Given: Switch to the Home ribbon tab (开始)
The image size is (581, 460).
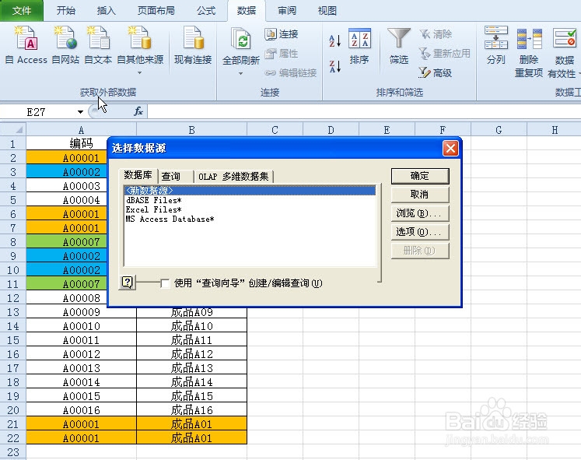Looking at the screenshot, I should [65, 11].
